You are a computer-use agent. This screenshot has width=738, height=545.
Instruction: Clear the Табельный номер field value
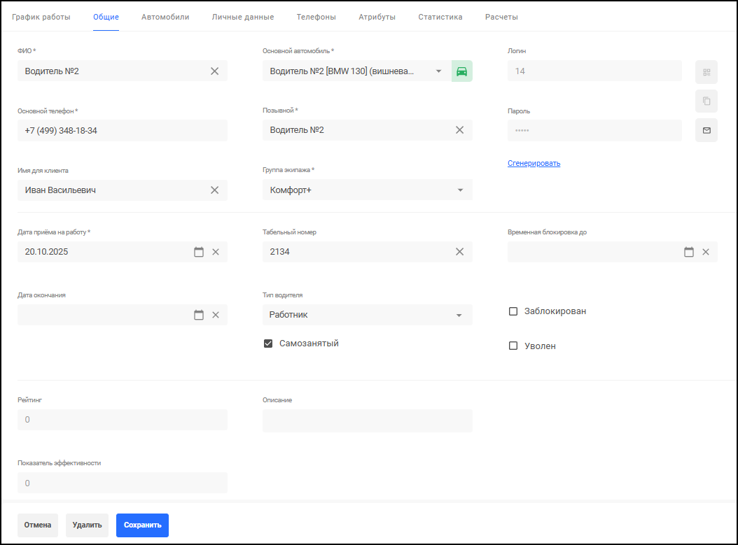(x=459, y=252)
